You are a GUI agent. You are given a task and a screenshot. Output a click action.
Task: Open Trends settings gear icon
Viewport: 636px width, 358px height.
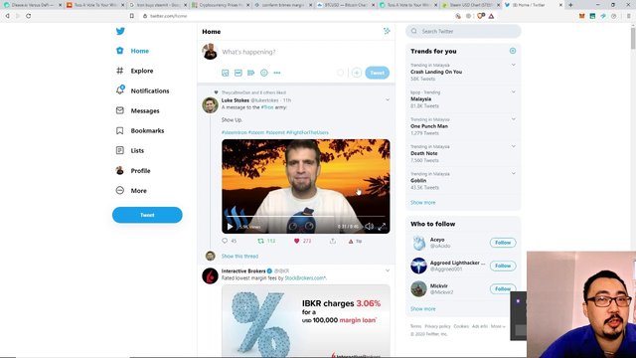coord(513,51)
